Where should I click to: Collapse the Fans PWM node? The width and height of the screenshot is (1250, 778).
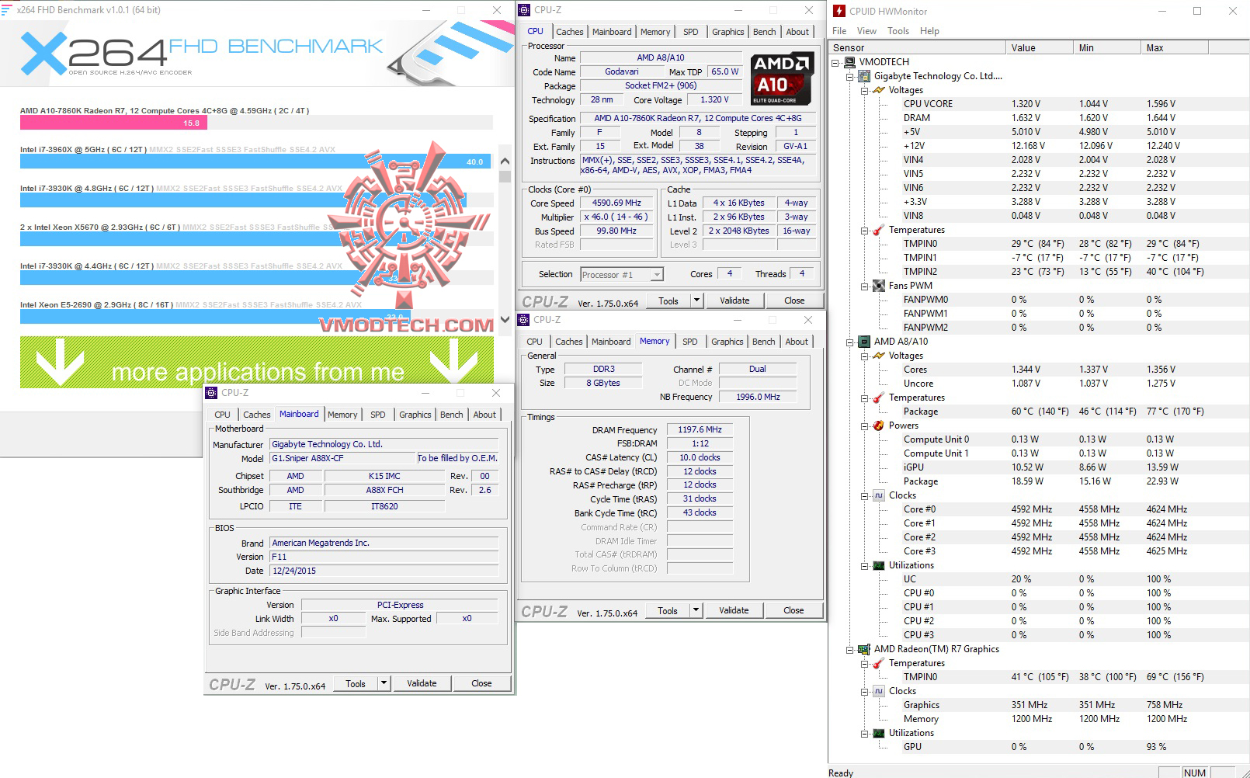(864, 286)
